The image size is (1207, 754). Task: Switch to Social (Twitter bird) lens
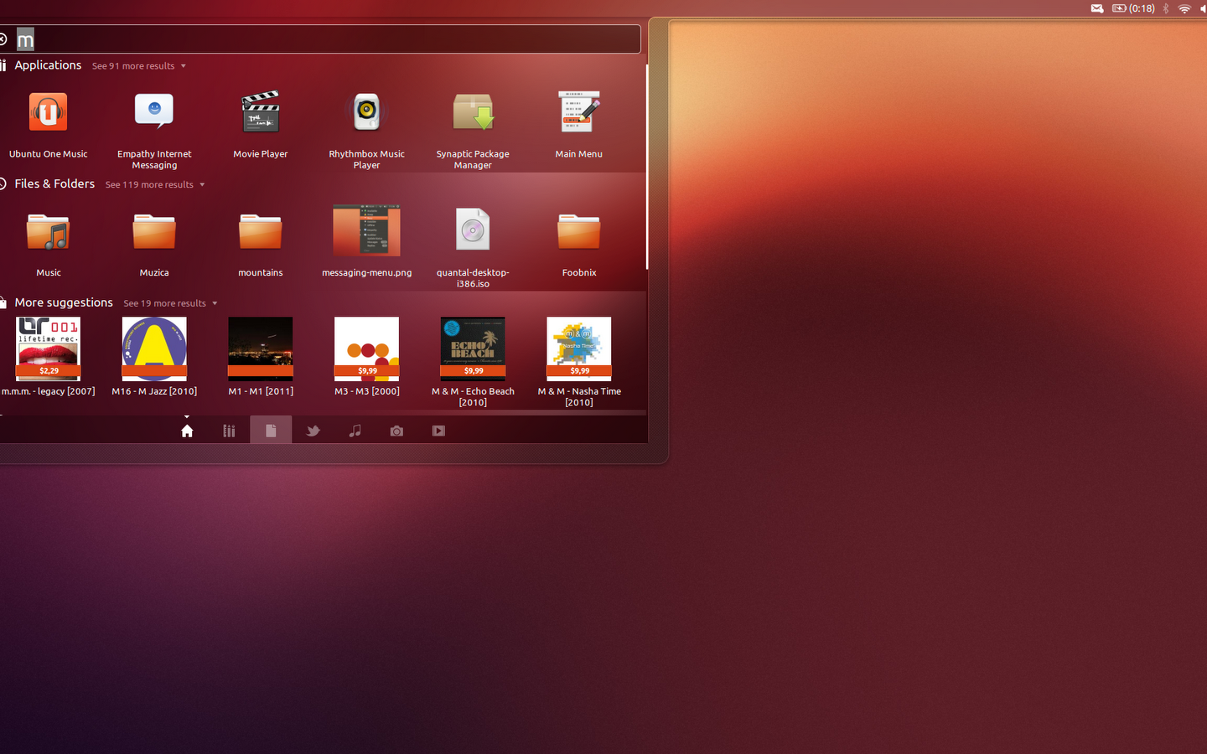(x=313, y=431)
